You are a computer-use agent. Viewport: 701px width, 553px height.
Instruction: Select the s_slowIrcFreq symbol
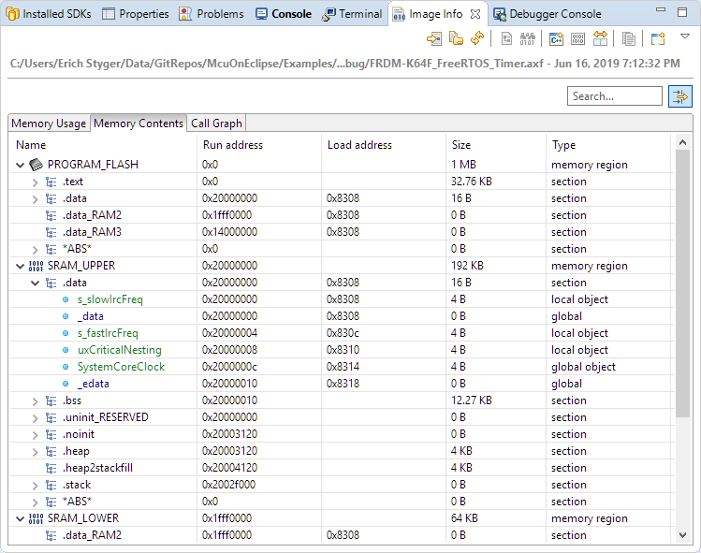(110, 299)
